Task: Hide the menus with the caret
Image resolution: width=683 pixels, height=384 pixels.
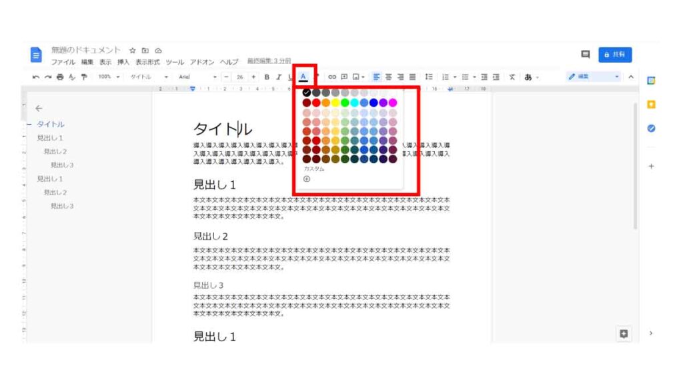Action: [x=631, y=77]
